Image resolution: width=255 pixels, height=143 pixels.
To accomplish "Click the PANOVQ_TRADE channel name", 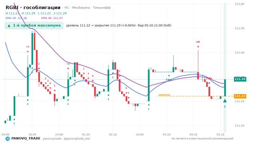I will pos(26,139).
